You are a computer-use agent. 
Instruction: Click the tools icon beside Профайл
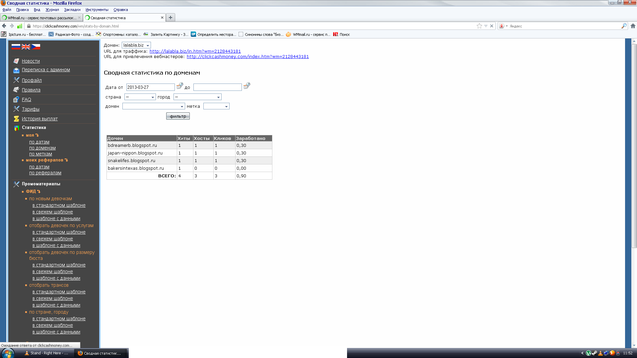16,80
